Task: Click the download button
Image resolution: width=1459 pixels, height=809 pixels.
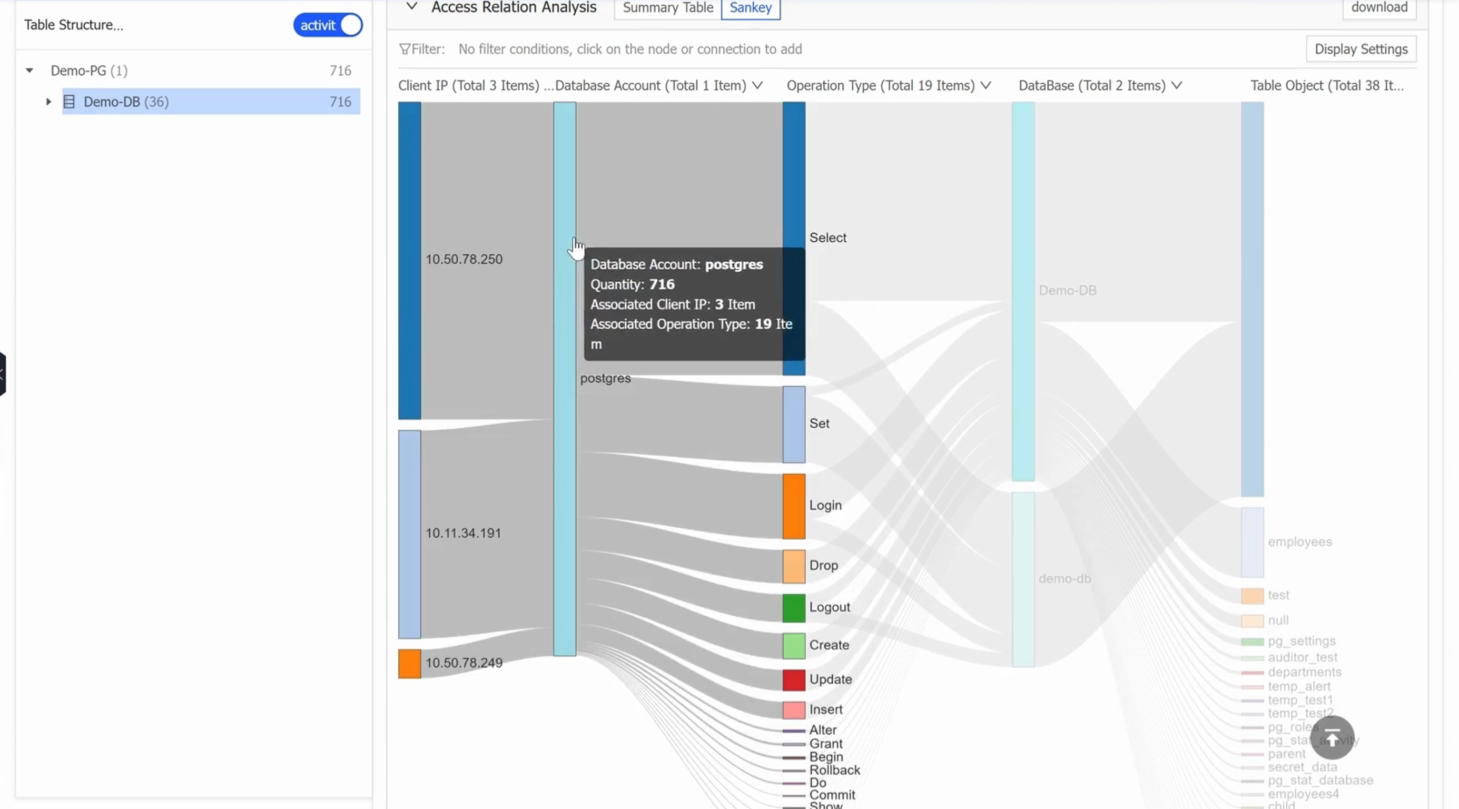Action: pyautogui.click(x=1379, y=8)
